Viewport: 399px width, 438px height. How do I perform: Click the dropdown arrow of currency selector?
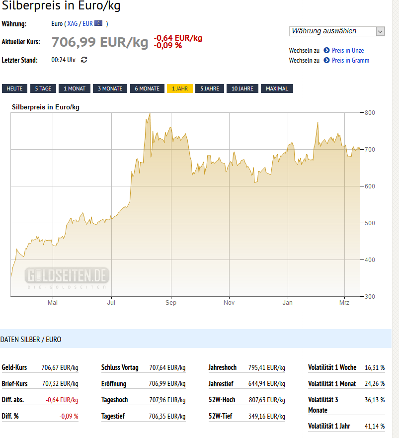(x=380, y=31)
